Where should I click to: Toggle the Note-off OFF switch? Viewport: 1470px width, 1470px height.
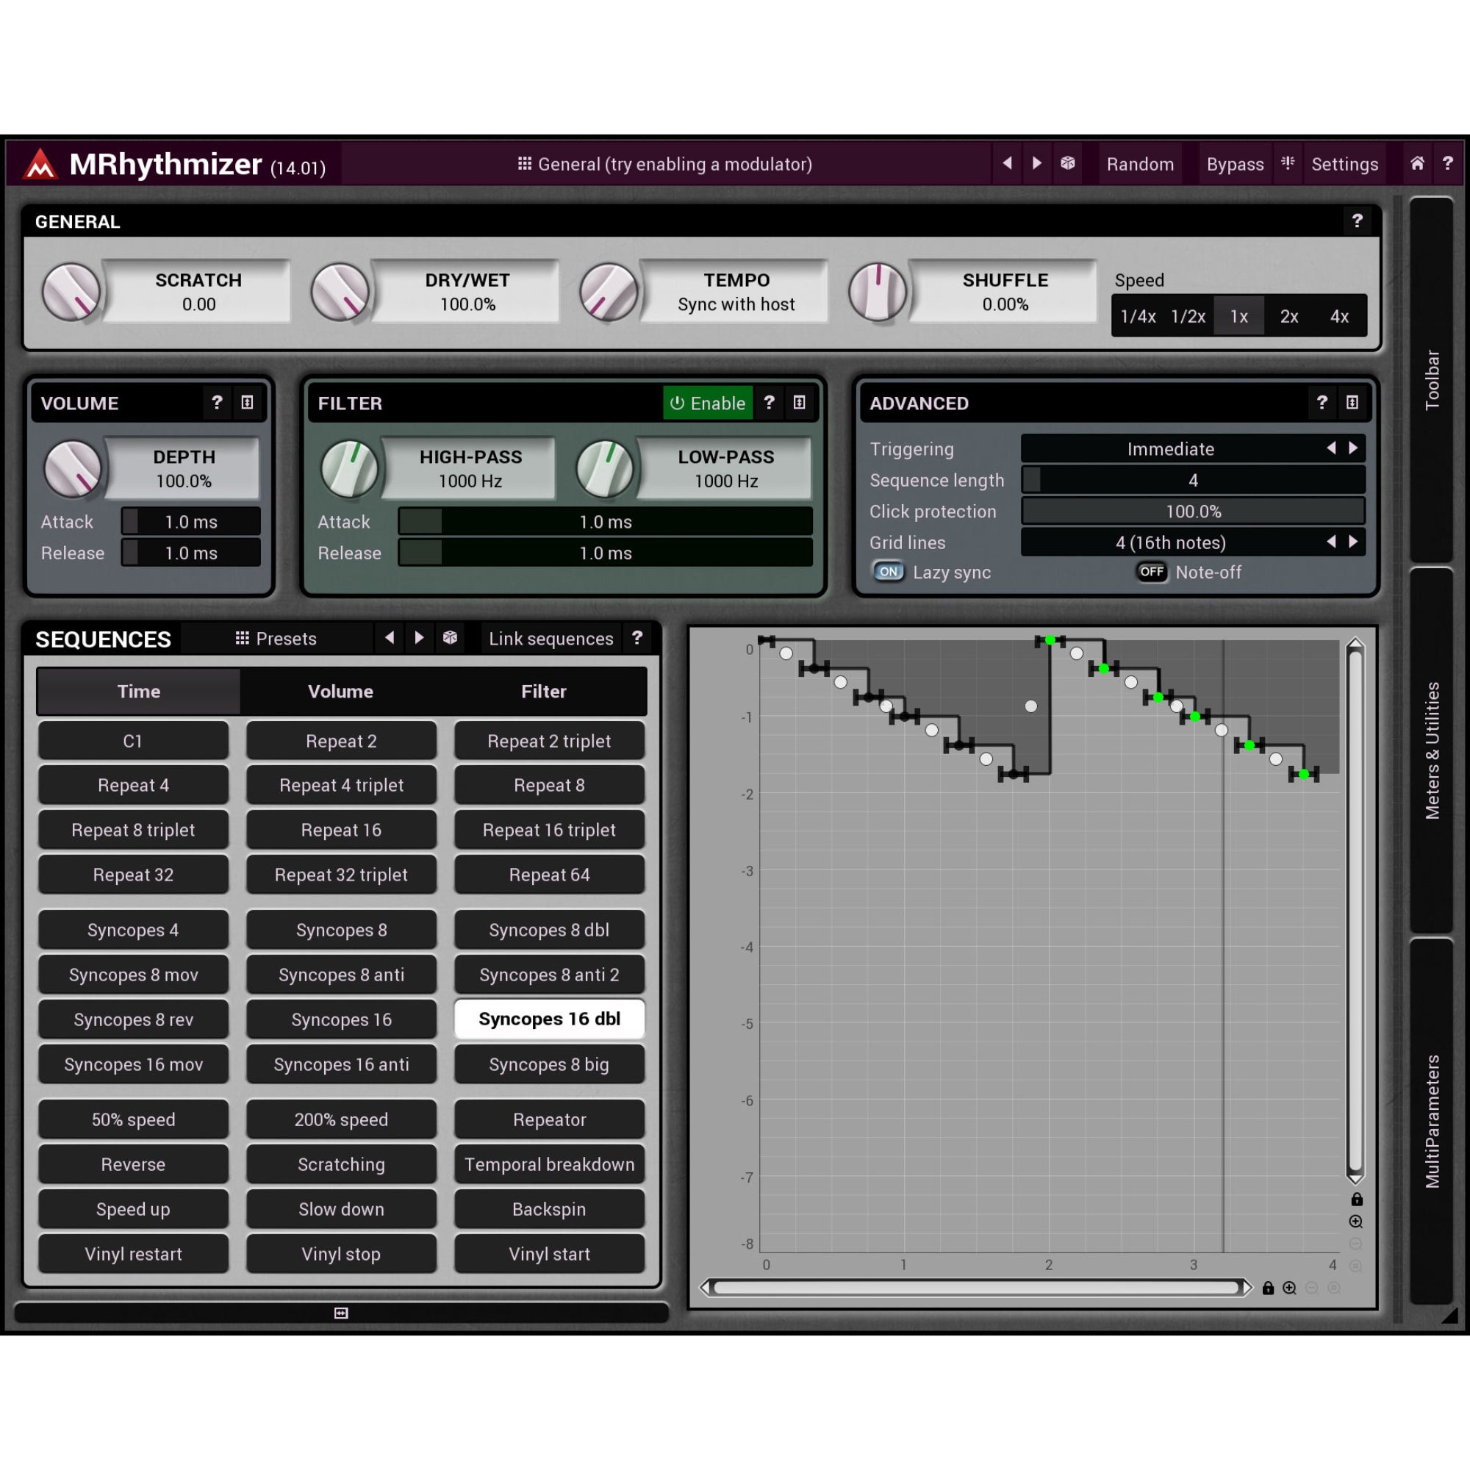click(x=1151, y=571)
